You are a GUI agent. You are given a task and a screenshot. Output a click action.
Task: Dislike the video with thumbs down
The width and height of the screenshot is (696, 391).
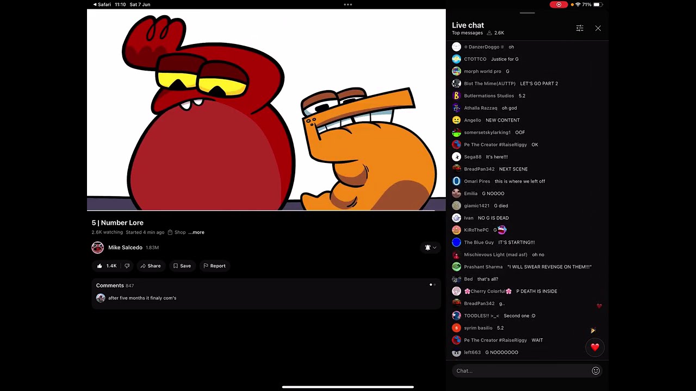[x=127, y=266]
